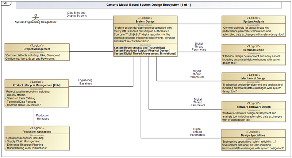Screen dimensions: 292x158
Task: Click the Electrical Design block header
Action: 254,50
